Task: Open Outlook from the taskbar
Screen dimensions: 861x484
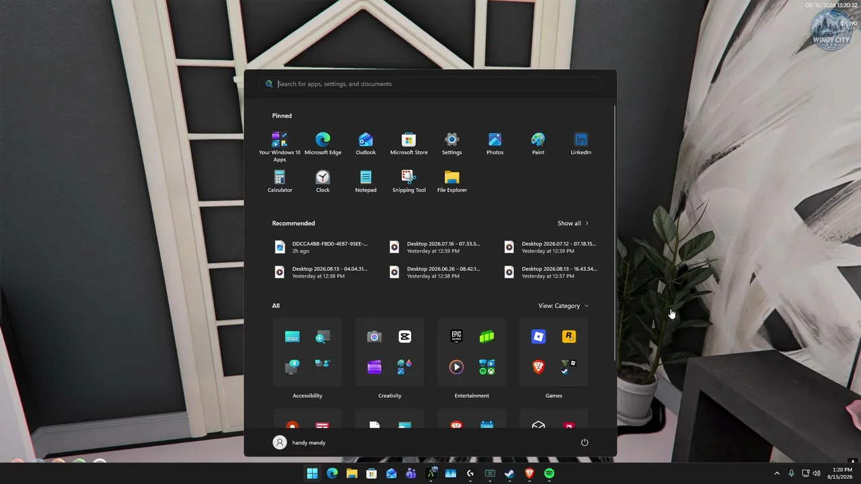Action: pos(391,473)
